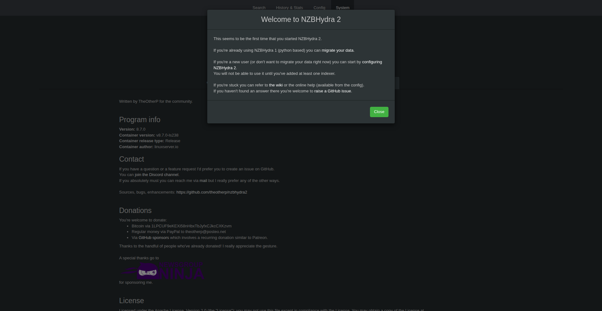The image size is (602, 311).
Task: Click the 'Donations' section heading
Action: pyautogui.click(x=135, y=210)
